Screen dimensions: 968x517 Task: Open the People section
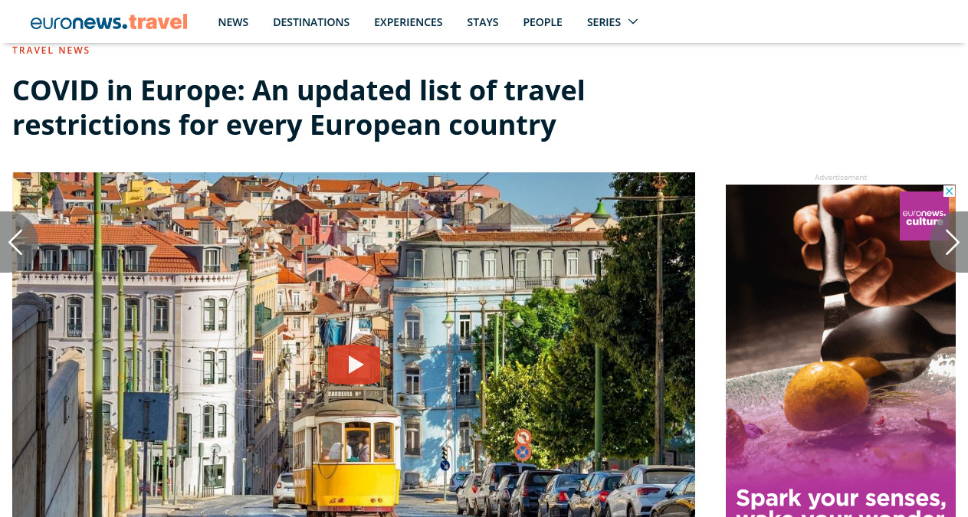tap(543, 22)
